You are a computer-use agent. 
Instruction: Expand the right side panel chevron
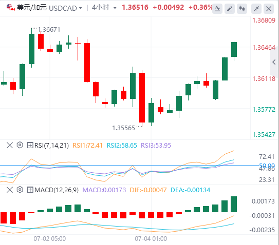click(274, 62)
